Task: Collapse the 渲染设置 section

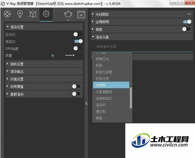Action: [x=44, y=27]
